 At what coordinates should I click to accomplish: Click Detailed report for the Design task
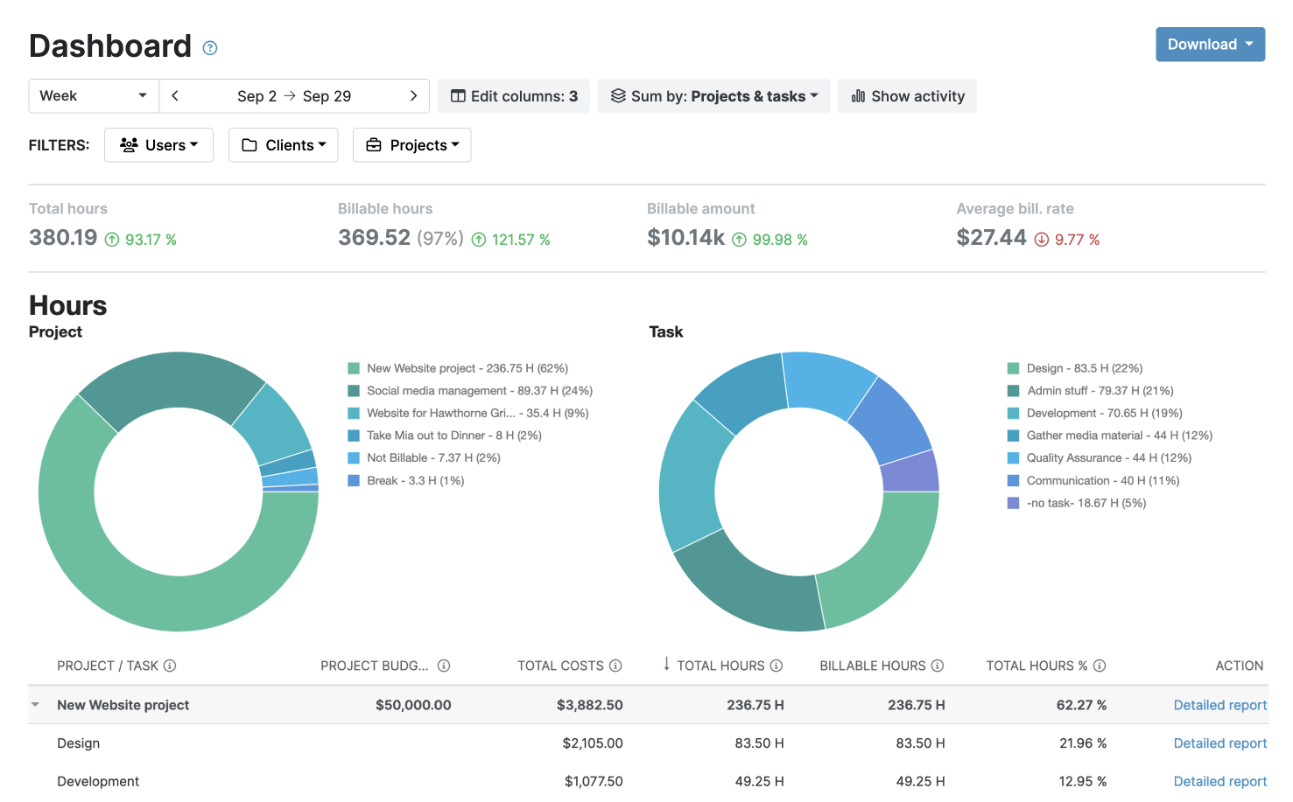(1219, 743)
